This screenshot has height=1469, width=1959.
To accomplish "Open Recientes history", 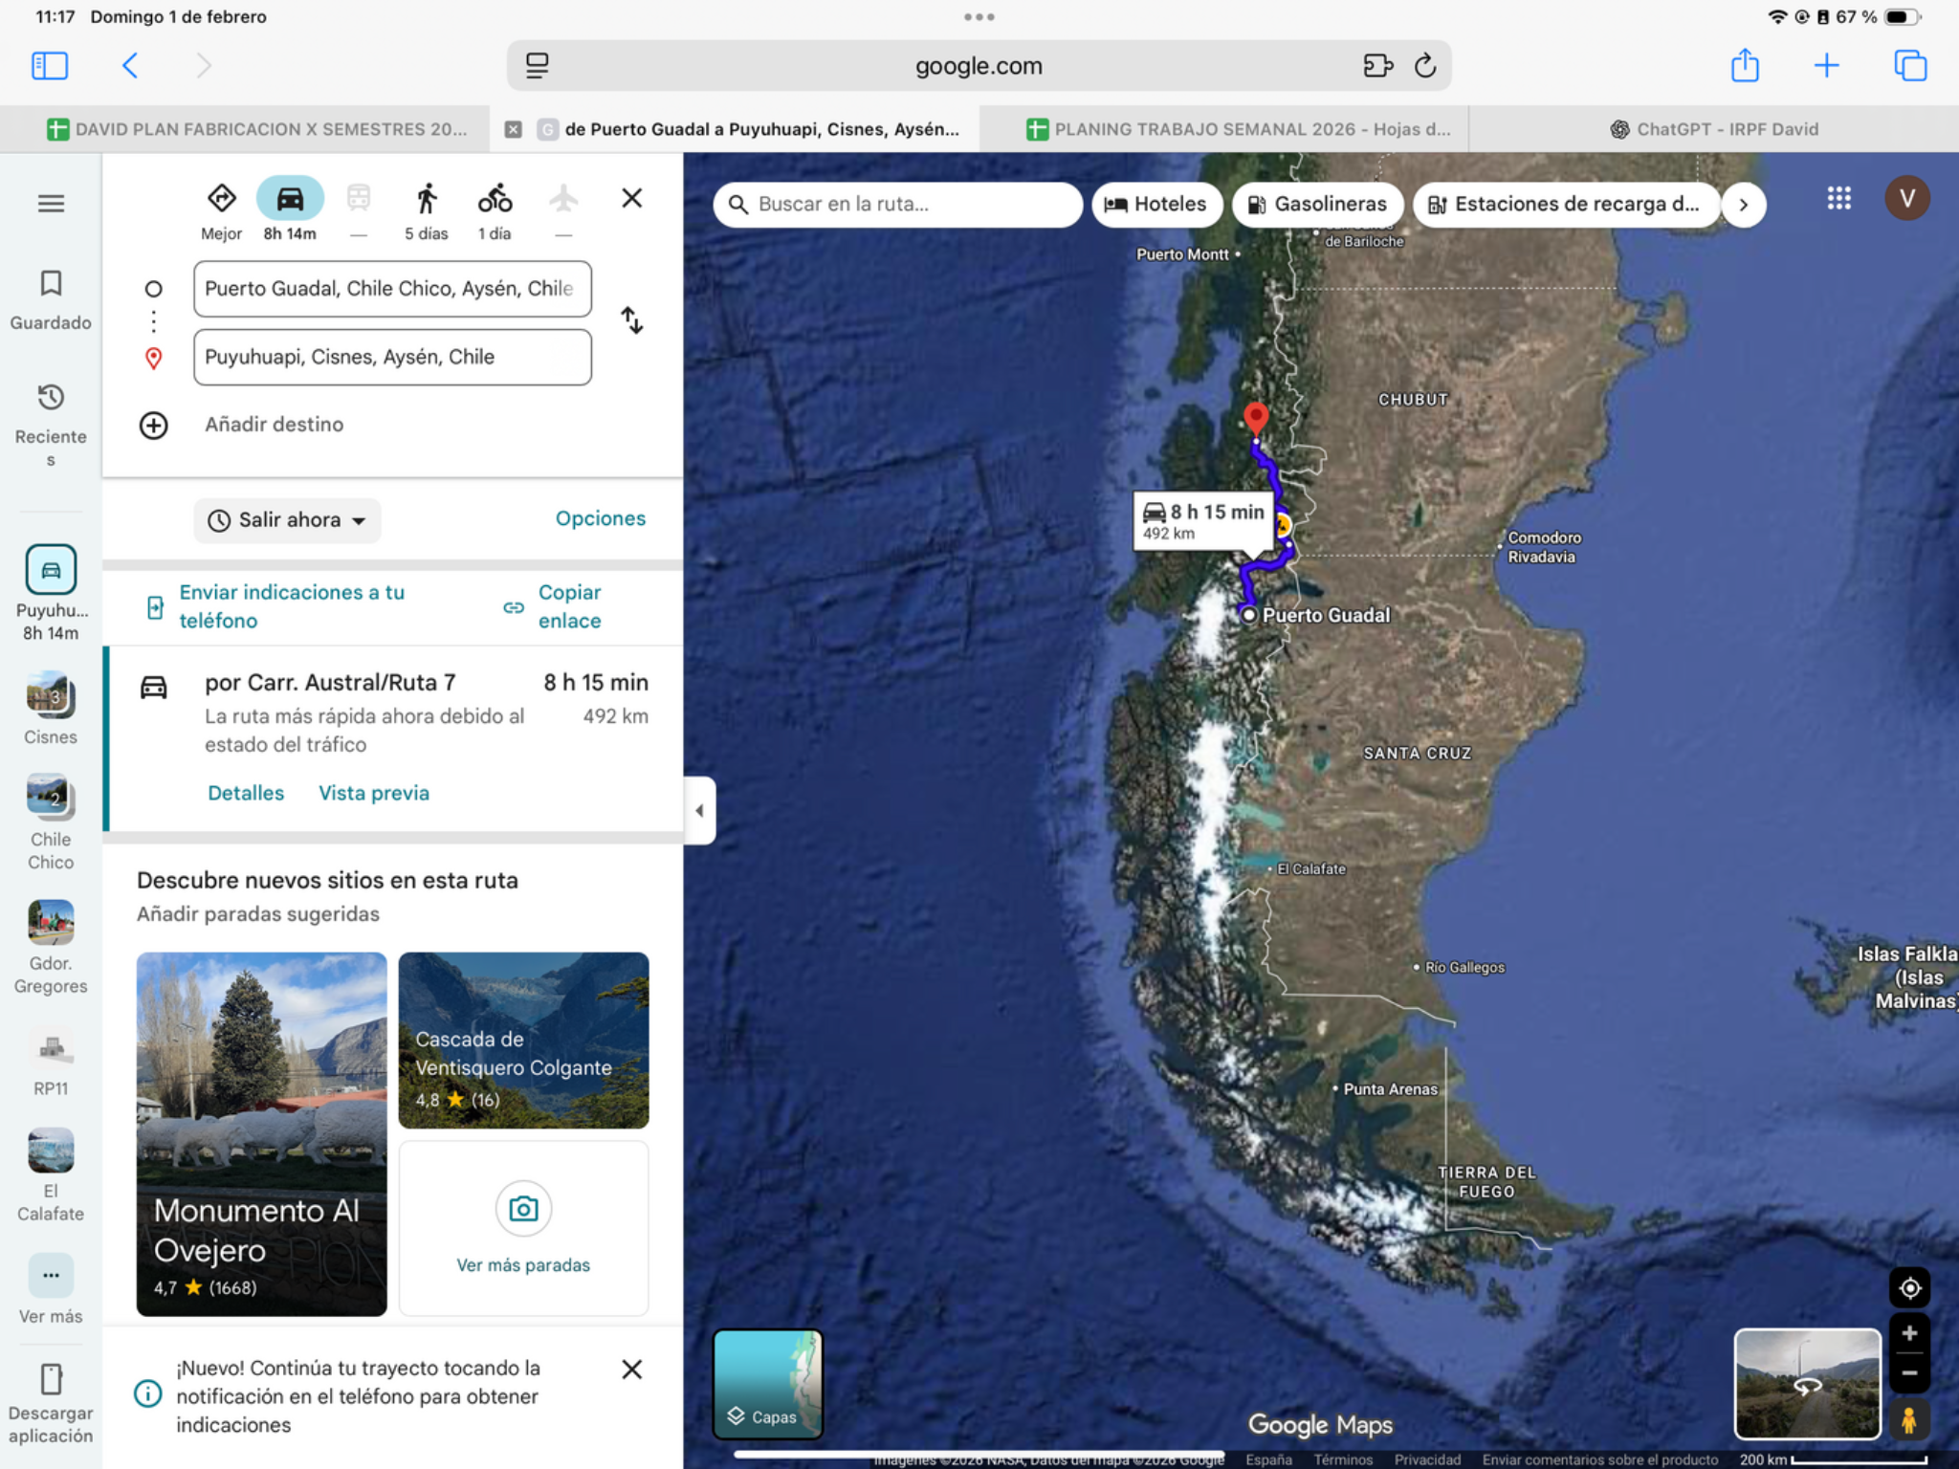I will point(51,425).
